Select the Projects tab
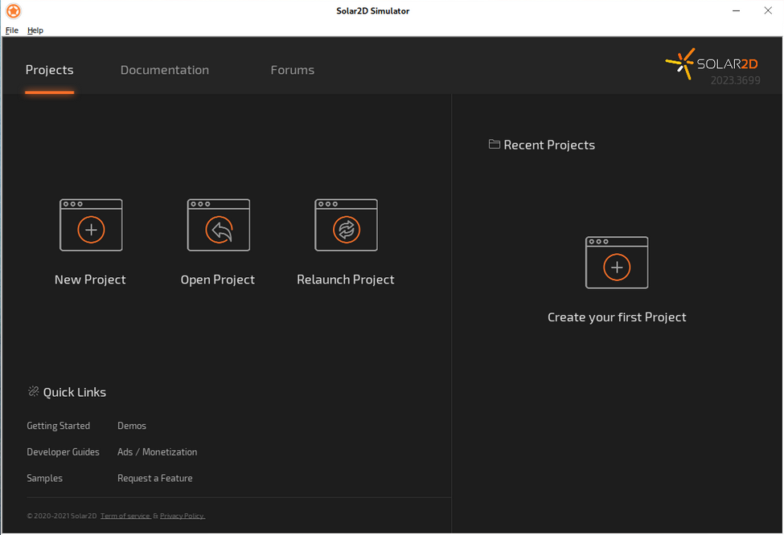The width and height of the screenshot is (784, 535). (x=50, y=70)
